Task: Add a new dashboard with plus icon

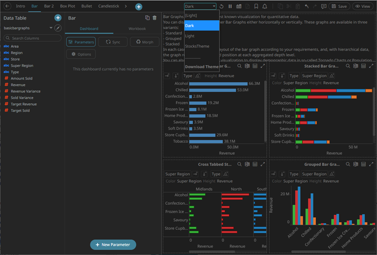Action: coord(139,7)
